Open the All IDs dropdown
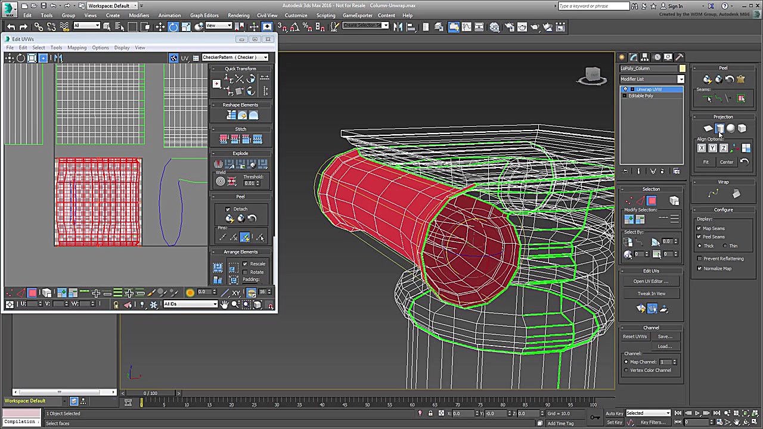Image resolution: width=763 pixels, height=429 pixels. (x=191, y=304)
